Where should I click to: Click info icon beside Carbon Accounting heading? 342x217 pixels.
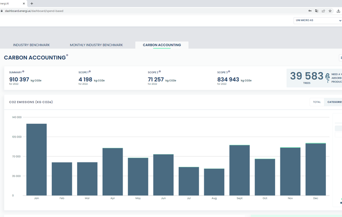pos(67,55)
